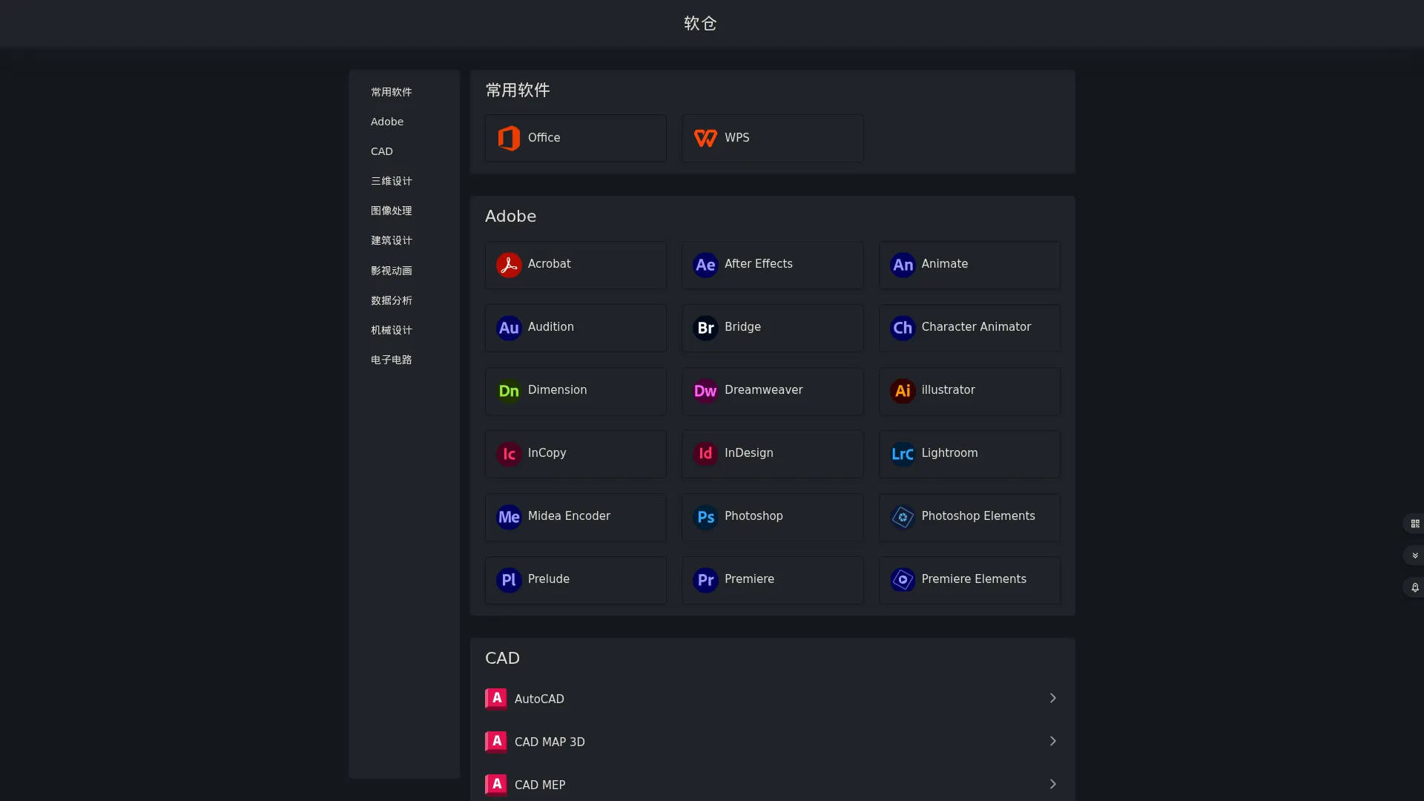Click the Dreamweaver Dw icon
This screenshot has height=801, width=1424.
coord(705,391)
